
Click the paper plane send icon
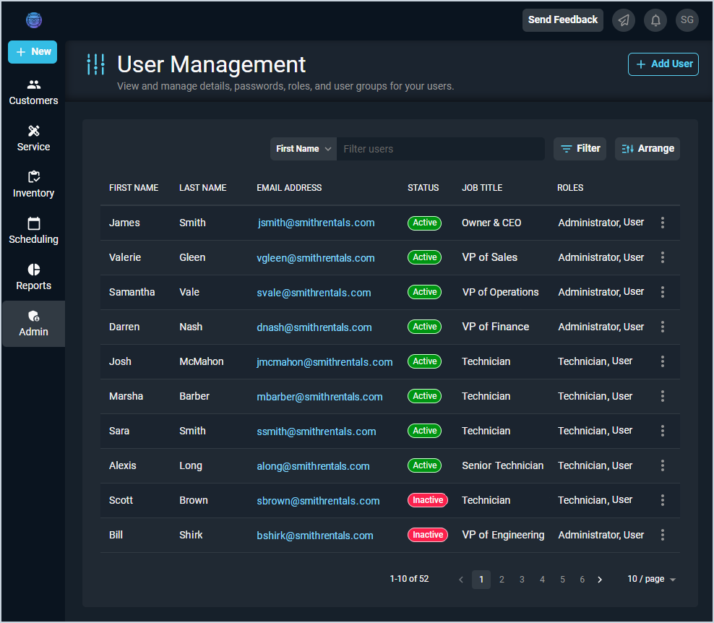(x=624, y=20)
